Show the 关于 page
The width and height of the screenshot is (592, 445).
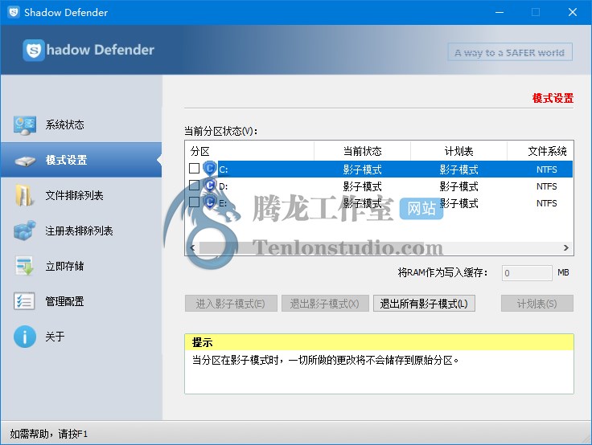81,337
